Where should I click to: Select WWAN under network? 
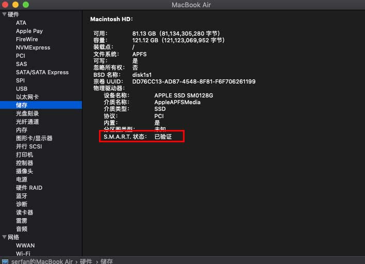coord(25,245)
